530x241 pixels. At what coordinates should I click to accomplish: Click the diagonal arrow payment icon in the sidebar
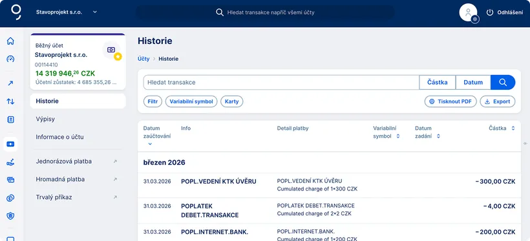[x=10, y=83]
